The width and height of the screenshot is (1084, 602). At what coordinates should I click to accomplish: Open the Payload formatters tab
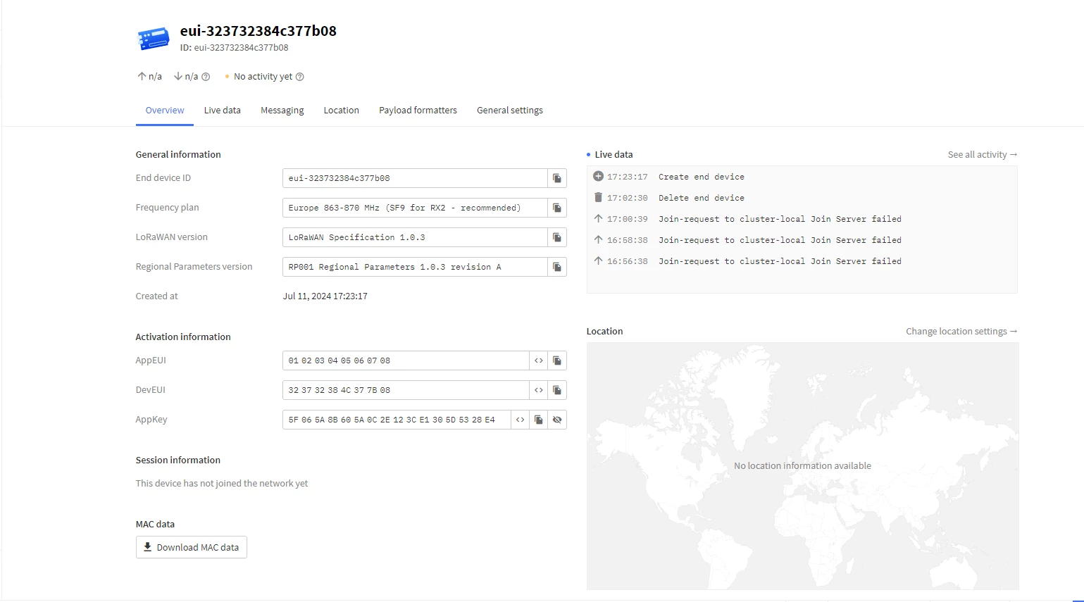click(x=418, y=111)
